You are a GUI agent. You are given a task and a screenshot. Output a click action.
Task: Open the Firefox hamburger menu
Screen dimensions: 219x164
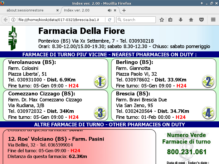213,20
